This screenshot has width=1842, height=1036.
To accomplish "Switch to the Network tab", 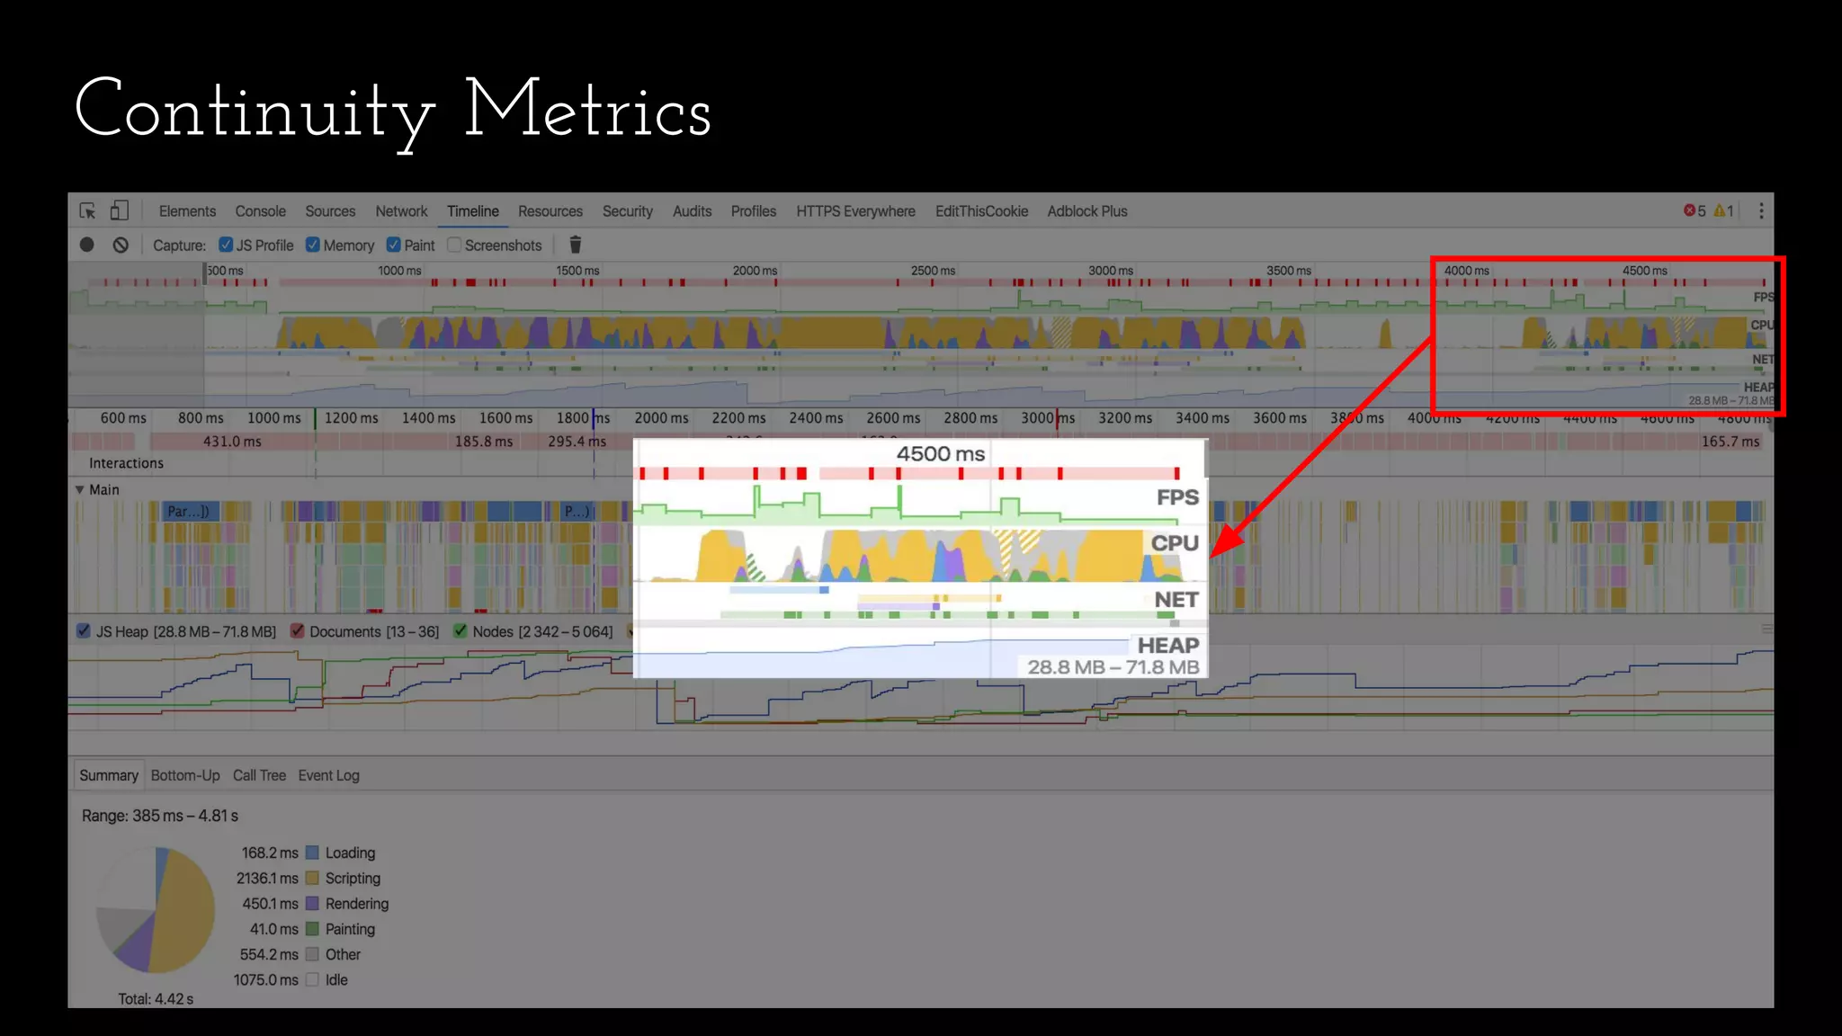I will (x=401, y=211).
